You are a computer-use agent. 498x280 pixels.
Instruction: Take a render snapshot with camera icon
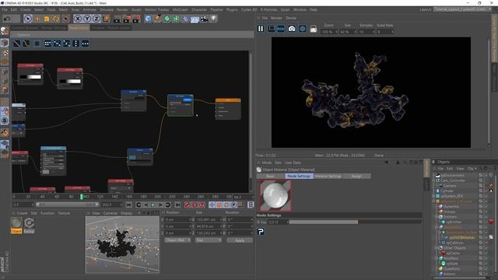click(292, 29)
